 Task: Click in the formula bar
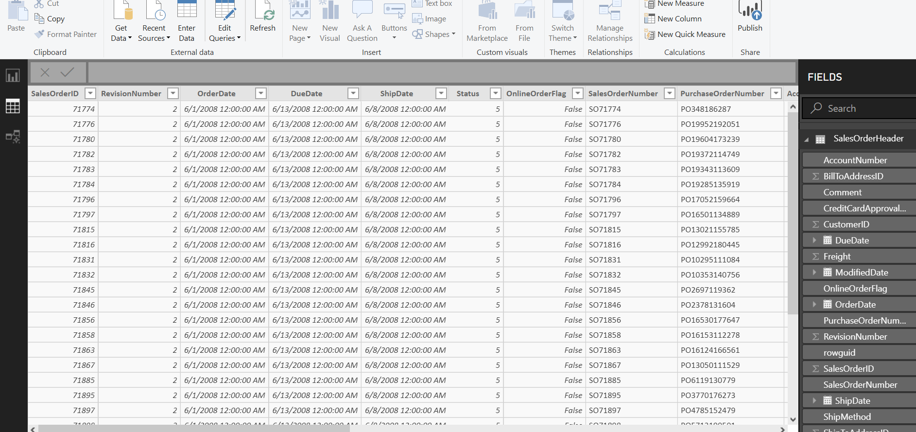coord(441,72)
